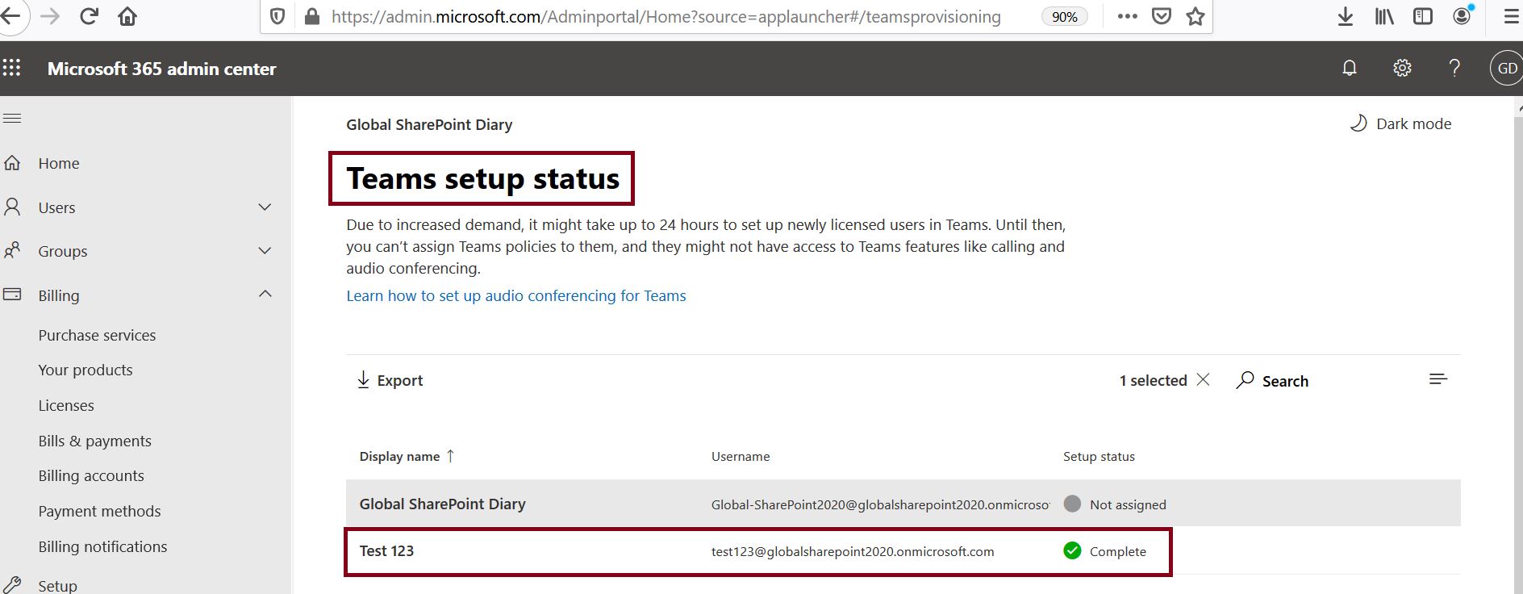Expand the Groups menu chevron
The height and width of the screenshot is (594, 1523).
265,251
